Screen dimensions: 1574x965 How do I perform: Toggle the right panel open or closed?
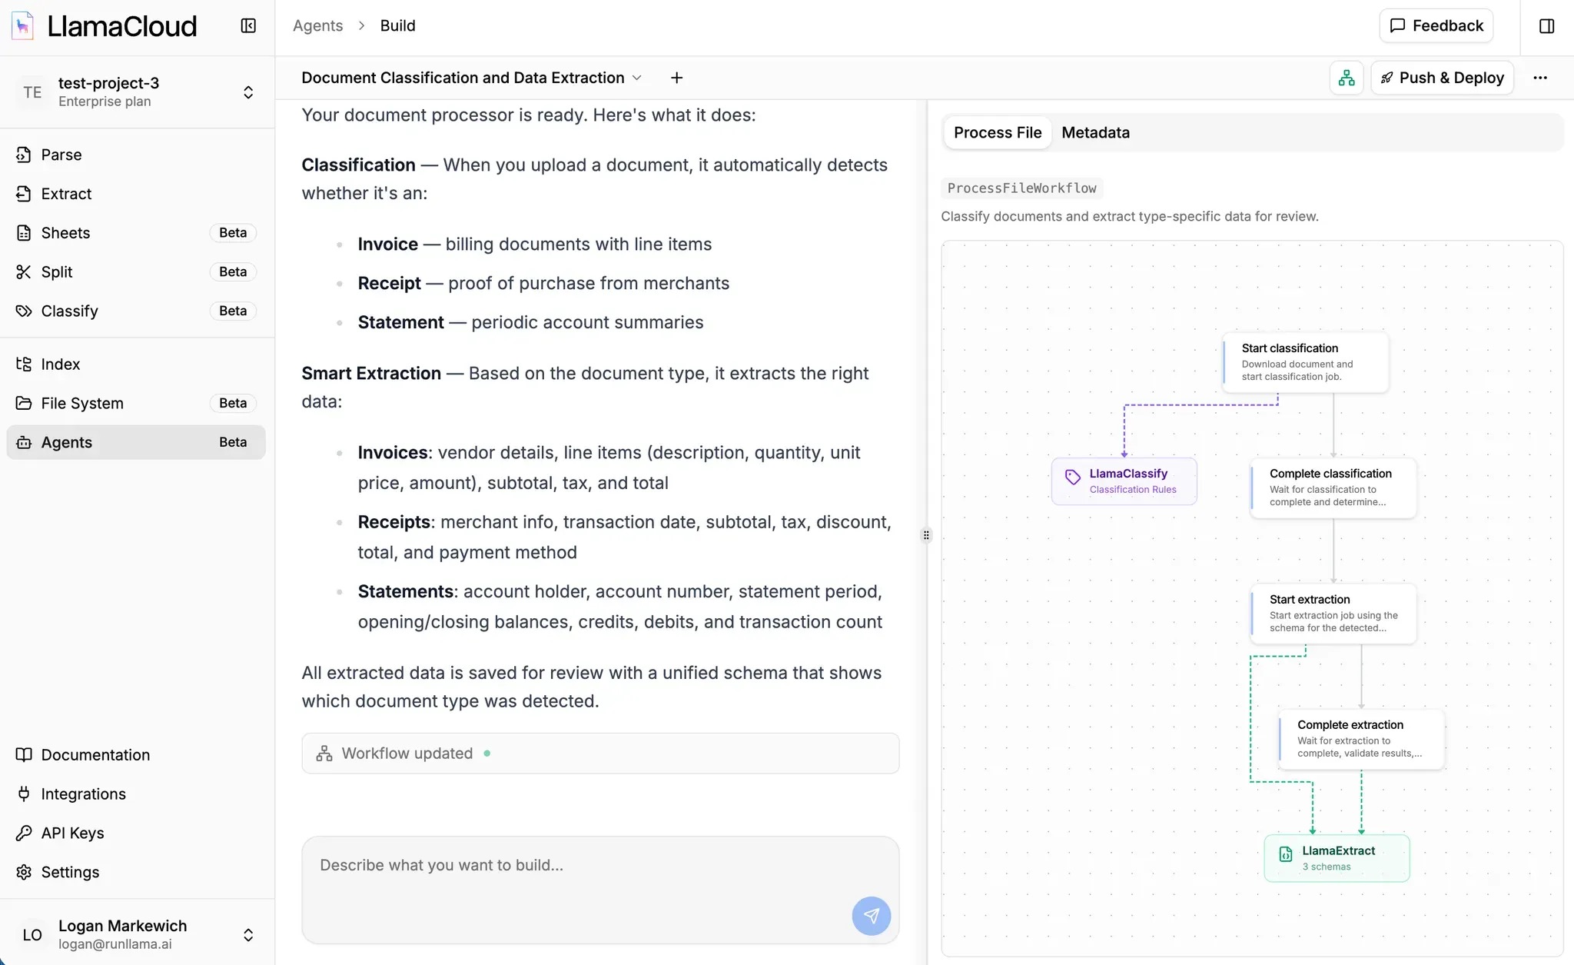[x=1545, y=25]
